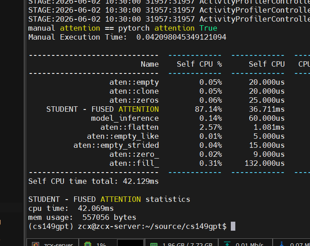Click the Self CPU time total: 42.129ms line
The width and height of the screenshot is (310, 246).
[x=94, y=181]
